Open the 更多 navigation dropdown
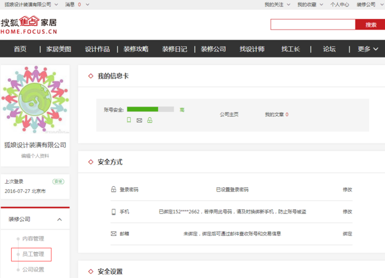The image size is (385, 278). click(x=367, y=49)
